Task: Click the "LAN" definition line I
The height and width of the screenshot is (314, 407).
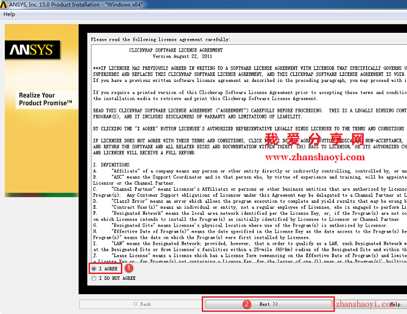Action: click(250, 243)
